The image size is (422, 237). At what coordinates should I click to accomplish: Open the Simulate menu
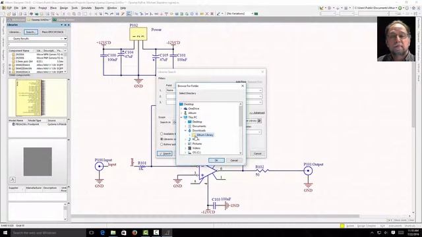pos(86,8)
